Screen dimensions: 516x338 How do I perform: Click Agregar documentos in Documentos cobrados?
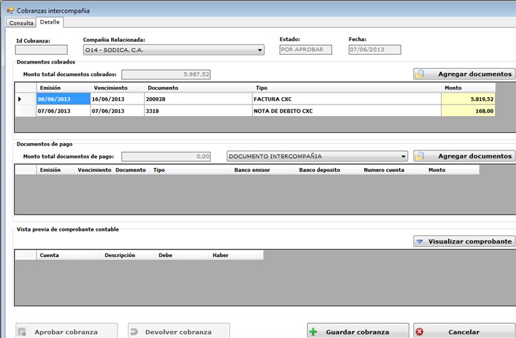464,74
